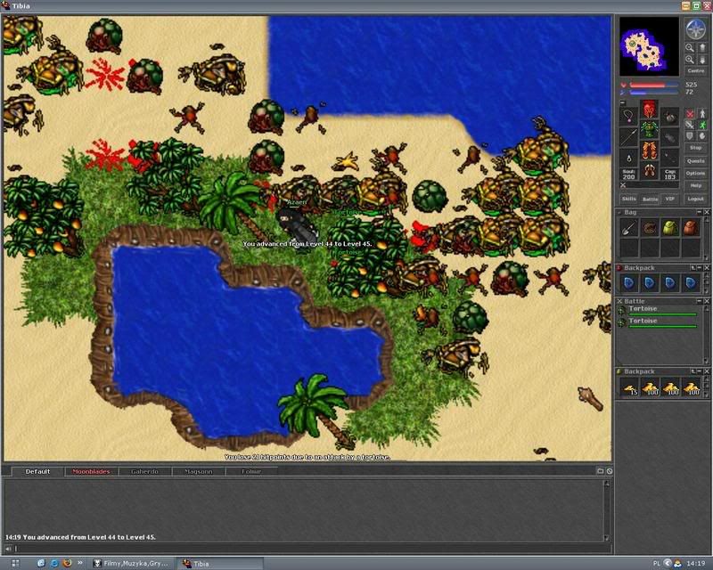
Task: Toggle the Battle window button
Action: [650, 199]
